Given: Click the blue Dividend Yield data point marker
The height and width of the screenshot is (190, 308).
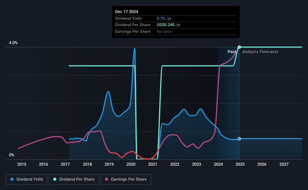Looking at the screenshot, I should point(239,139).
